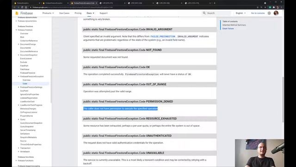Open SnapshotMetadata in the sidebar

(29, 137)
